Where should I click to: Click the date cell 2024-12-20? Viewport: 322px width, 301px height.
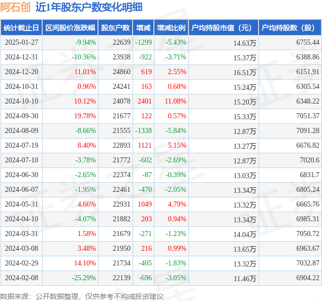click(21, 72)
